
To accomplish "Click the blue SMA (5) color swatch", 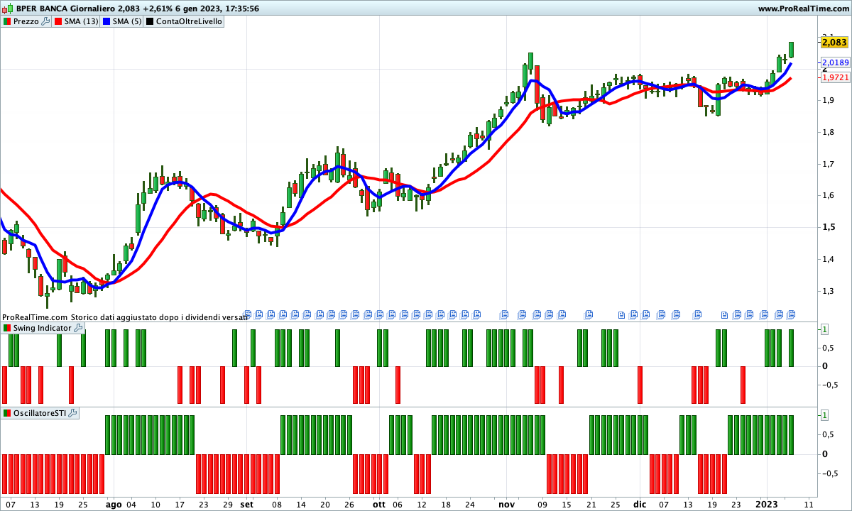I will pyautogui.click(x=107, y=21).
